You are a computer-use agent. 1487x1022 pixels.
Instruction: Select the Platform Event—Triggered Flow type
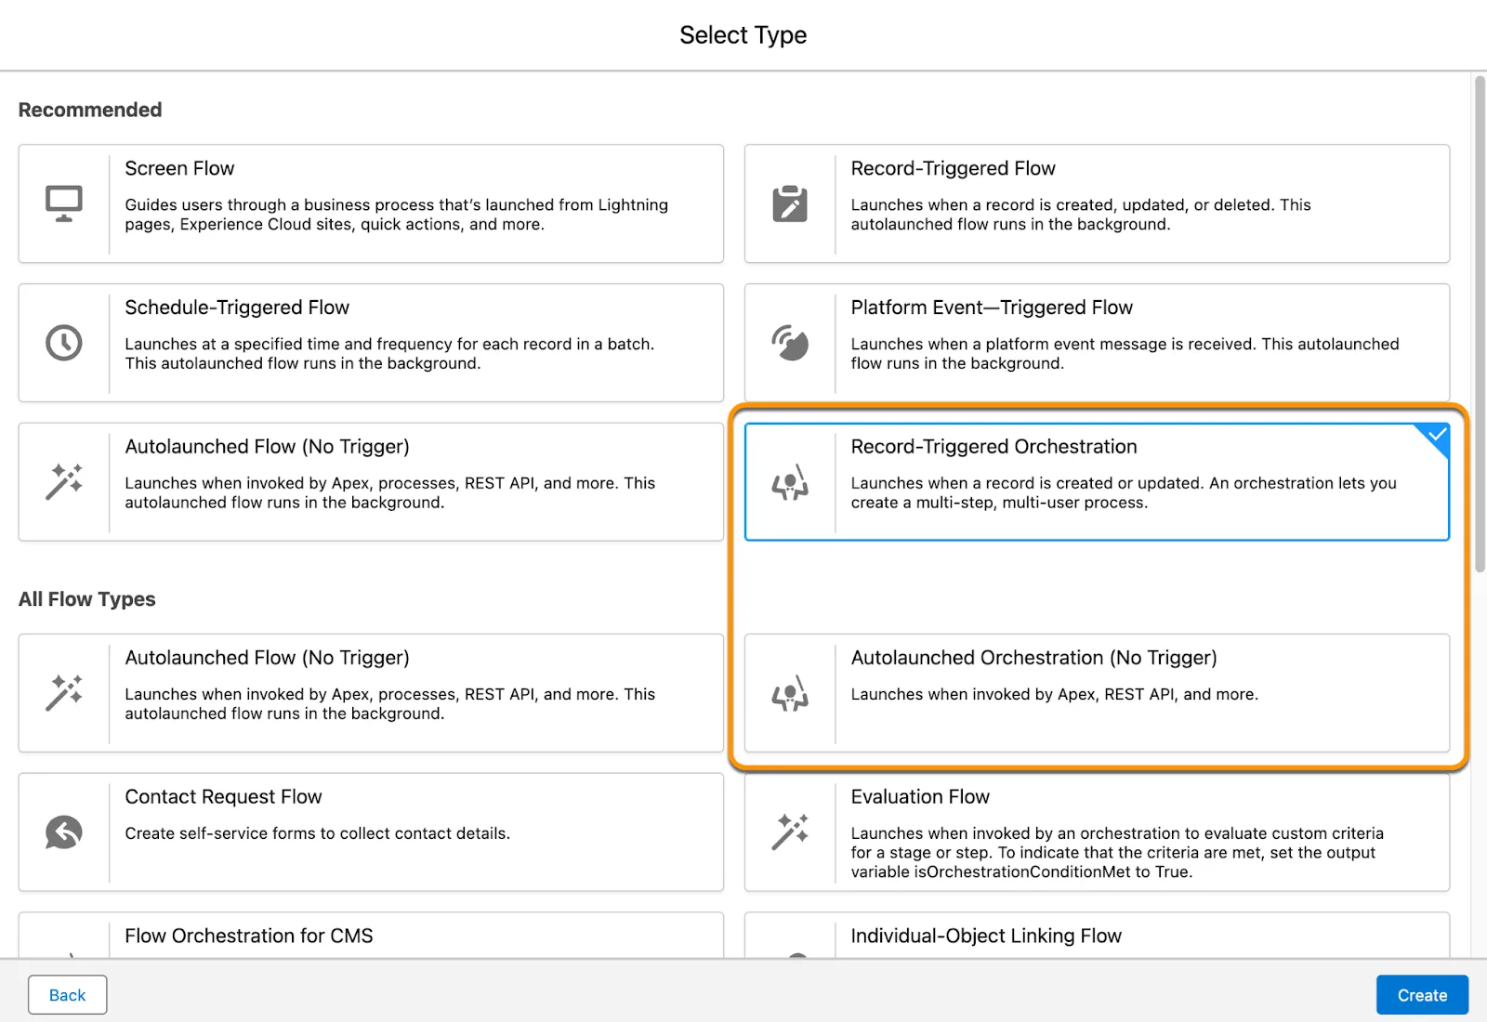[x=1097, y=342]
